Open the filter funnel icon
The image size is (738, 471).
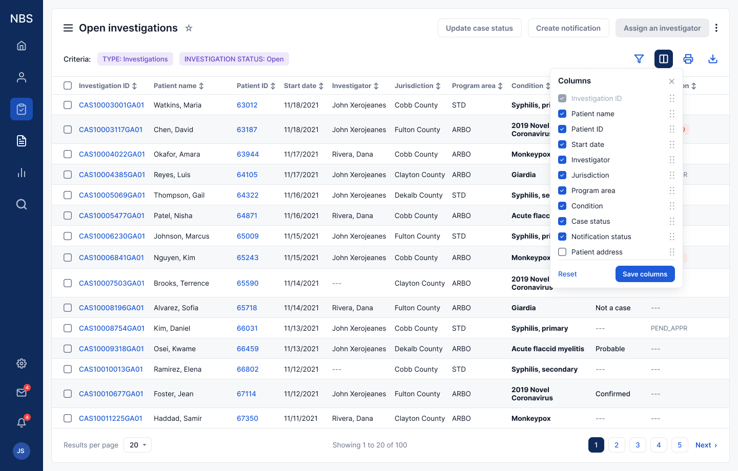pos(639,59)
